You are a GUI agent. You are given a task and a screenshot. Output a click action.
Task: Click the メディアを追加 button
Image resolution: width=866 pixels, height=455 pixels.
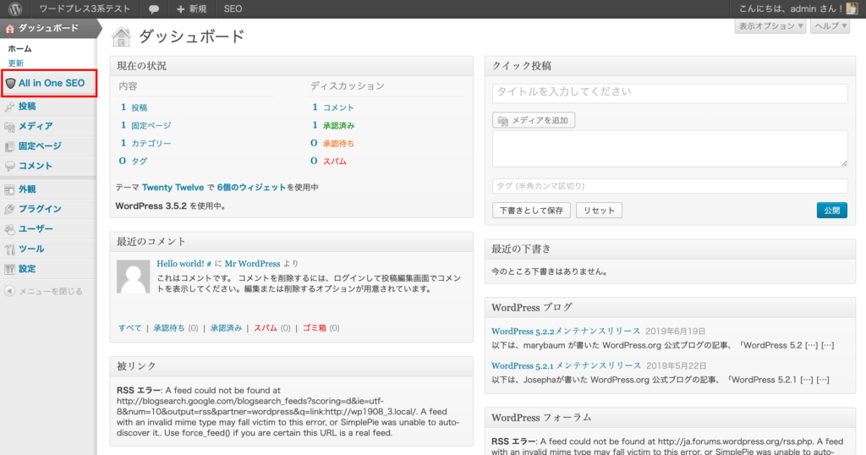[x=534, y=120]
